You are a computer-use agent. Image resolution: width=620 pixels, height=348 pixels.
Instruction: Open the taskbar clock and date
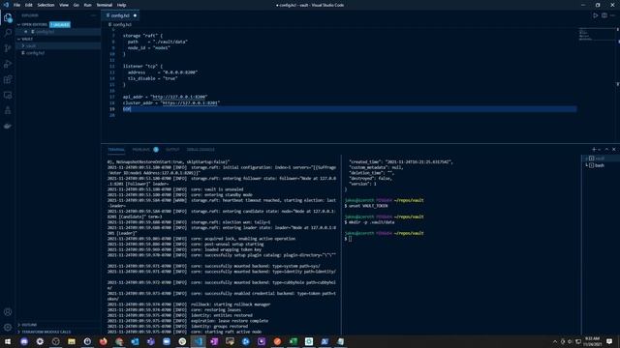(592, 341)
